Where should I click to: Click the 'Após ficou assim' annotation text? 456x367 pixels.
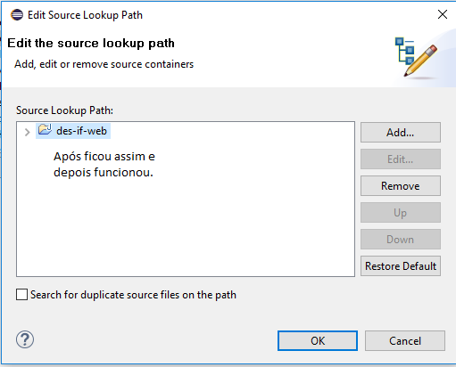pyautogui.click(x=104, y=164)
